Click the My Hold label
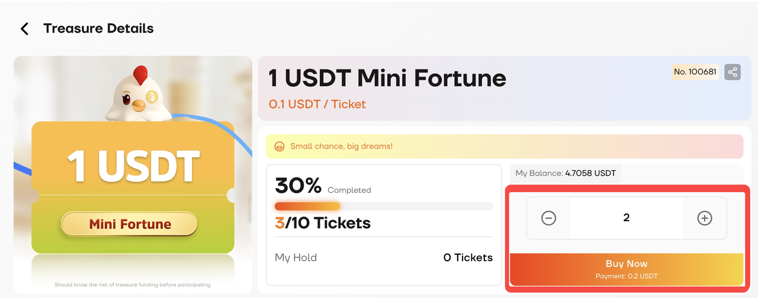This screenshot has width=758, height=298. point(296,258)
